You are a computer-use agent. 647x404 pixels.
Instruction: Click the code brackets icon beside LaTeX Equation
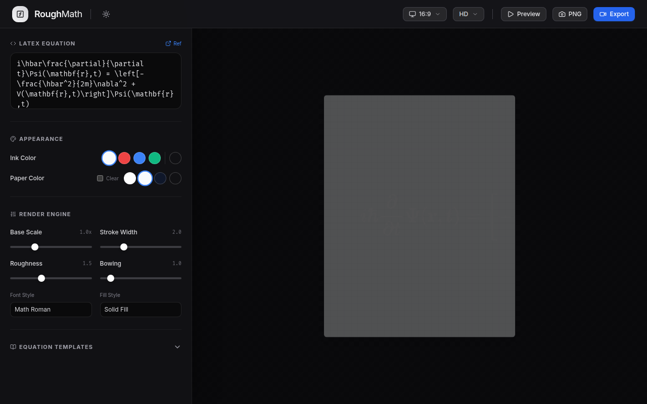pyautogui.click(x=13, y=43)
